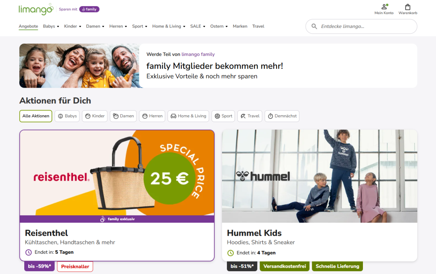Filter actions by Babys chip
436x274 pixels.
point(67,116)
